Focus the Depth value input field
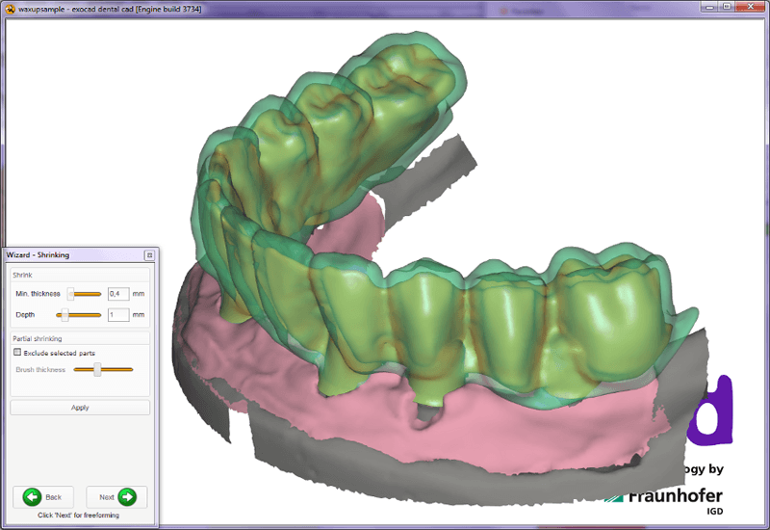770x530 pixels. (117, 315)
